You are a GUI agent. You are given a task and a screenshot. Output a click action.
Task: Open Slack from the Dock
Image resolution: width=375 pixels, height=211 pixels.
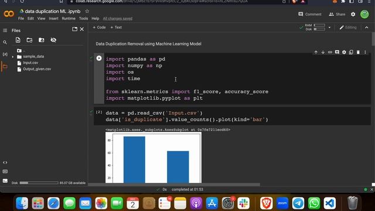point(244,203)
